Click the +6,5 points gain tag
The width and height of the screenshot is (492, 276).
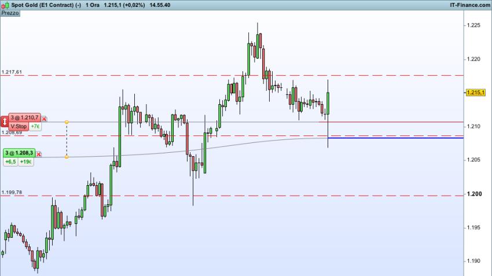coord(10,162)
